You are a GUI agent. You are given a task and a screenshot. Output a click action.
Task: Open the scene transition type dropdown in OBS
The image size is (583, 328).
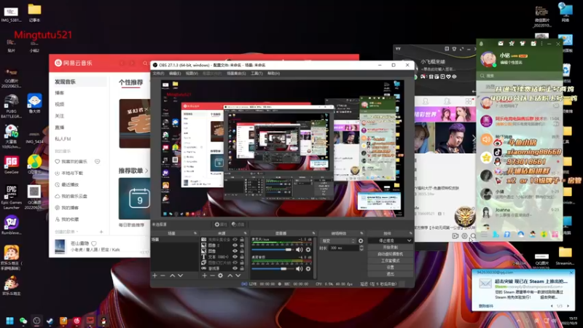pos(337,241)
